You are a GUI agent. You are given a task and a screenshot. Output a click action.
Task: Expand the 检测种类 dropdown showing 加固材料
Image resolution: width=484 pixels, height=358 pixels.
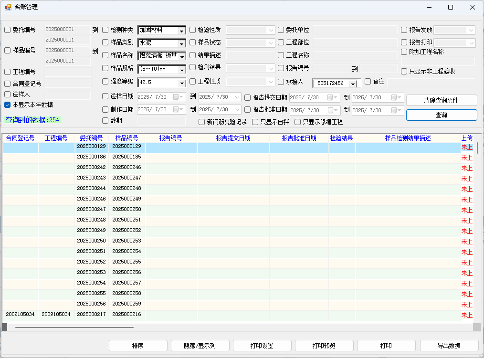tap(181, 31)
